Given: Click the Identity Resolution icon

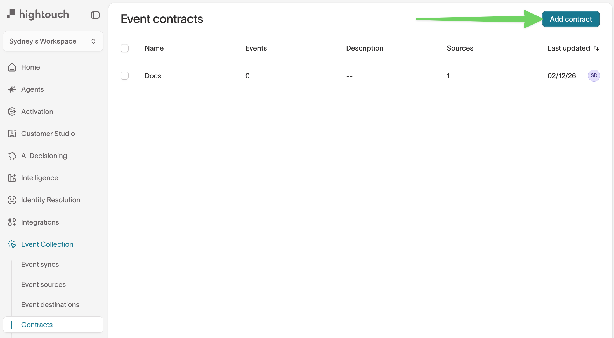Looking at the screenshot, I should pos(12,200).
